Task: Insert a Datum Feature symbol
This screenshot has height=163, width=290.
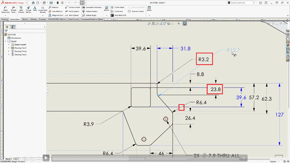Action: coord(90,11)
